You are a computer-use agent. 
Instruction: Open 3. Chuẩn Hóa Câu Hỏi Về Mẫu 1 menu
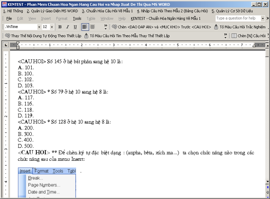pyautogui.click(x=107, y=11)
